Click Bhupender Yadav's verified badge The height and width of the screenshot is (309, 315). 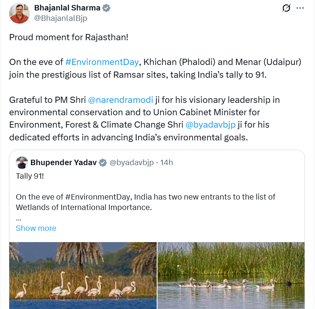[x=103, y=163]
